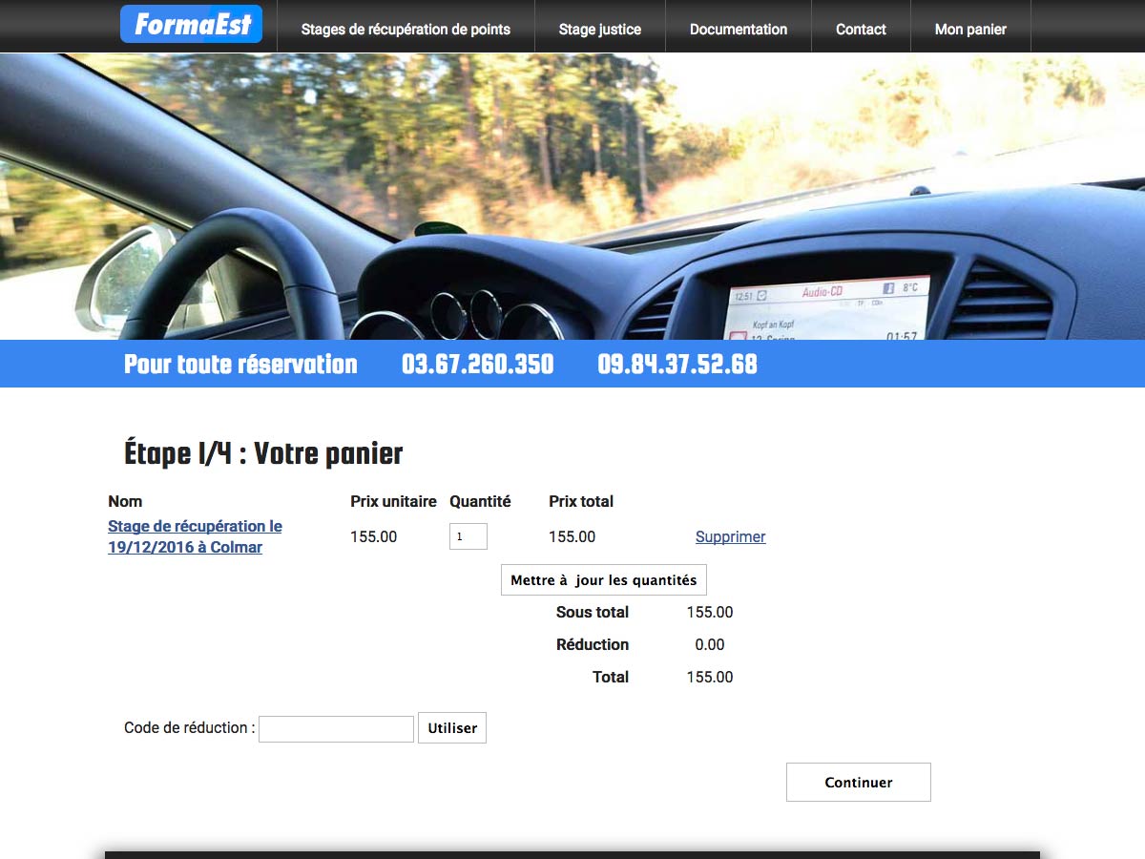Open the Documentation menu item
This screenshot has width=1145, height=859.
tap(739, 29)
